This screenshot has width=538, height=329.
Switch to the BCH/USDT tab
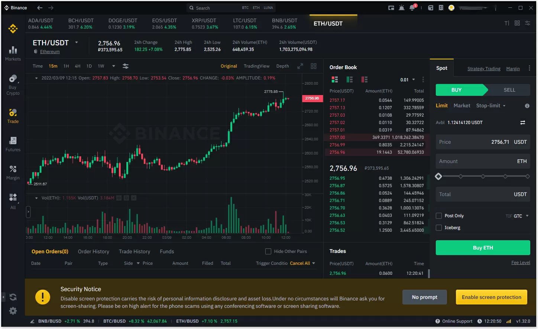pyautogui.click(x=81, y=23)
